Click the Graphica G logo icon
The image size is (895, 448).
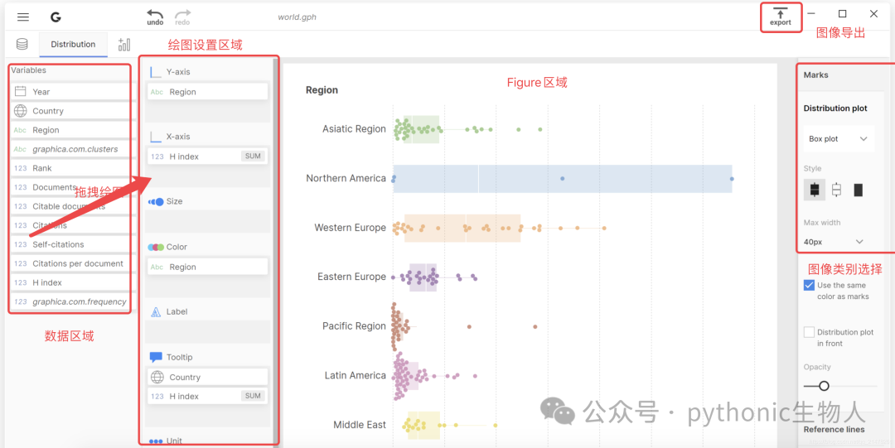click(56, 17)
